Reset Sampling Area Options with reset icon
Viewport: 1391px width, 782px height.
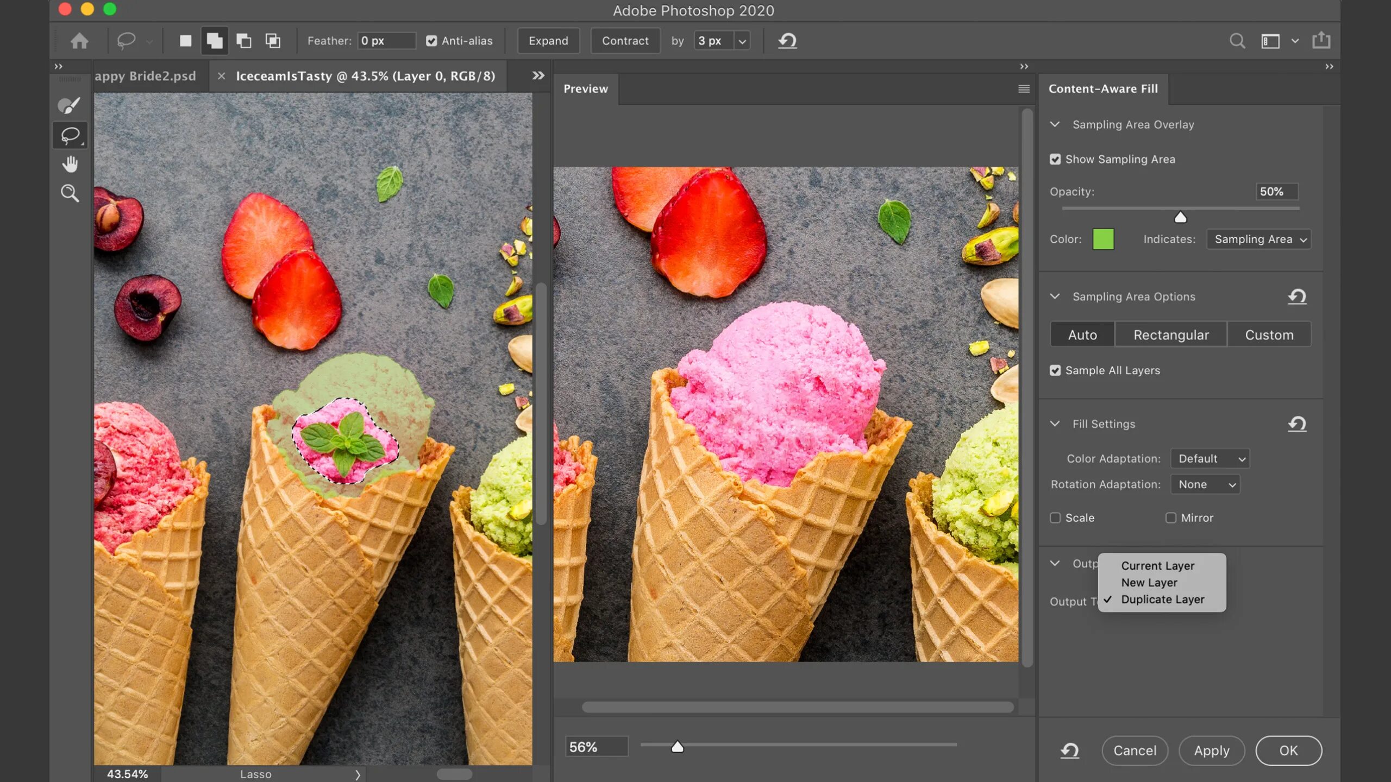pyautogui.click(x=1297, y=297)
